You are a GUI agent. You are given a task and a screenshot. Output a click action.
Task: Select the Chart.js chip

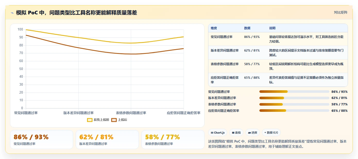[x=218, y=133]
